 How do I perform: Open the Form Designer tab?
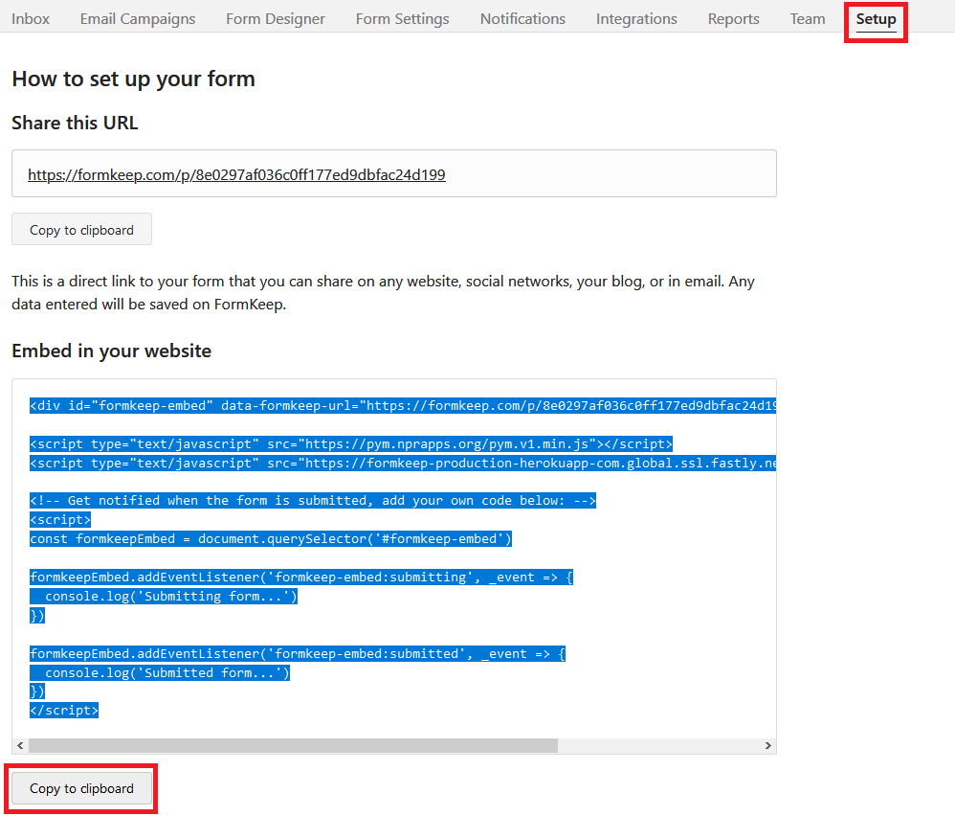pos(276,19)
